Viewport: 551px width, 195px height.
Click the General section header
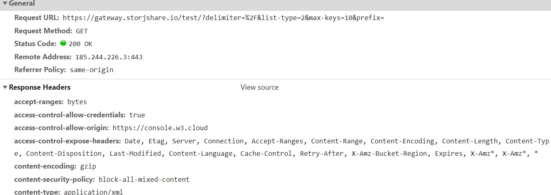(x=22, y=3)
